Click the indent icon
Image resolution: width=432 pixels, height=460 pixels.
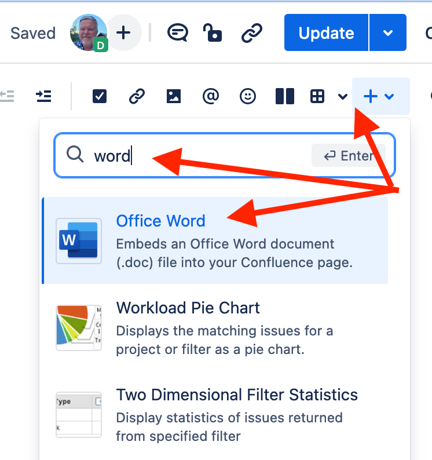click(x=43, y=96)
